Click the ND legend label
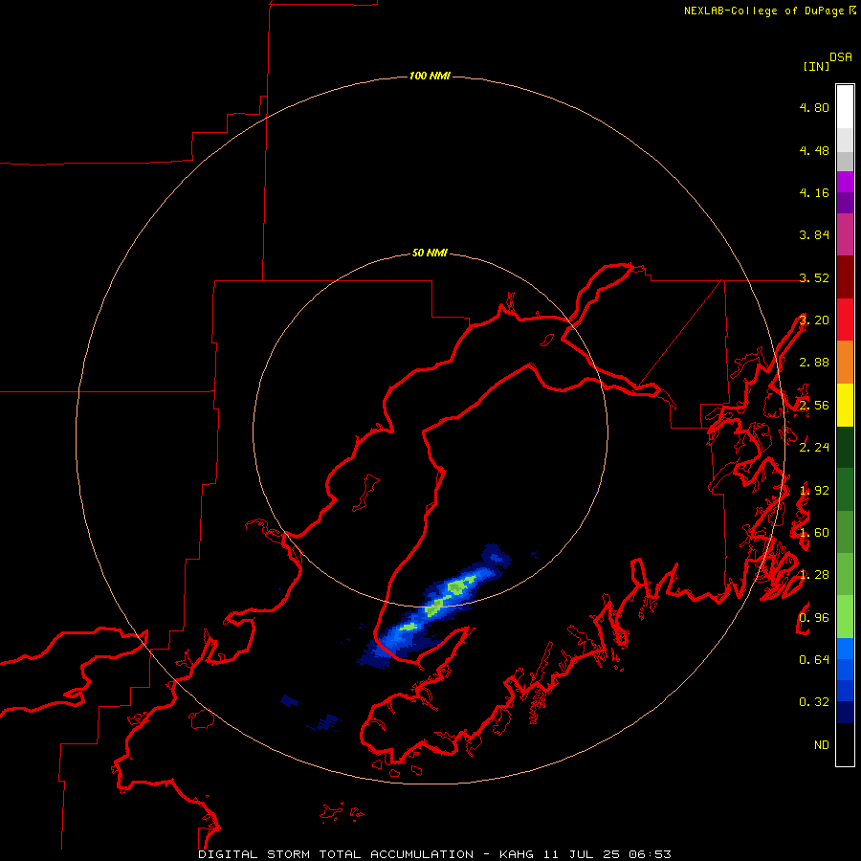This screenshot has width=861, height=861. point(822,745)
